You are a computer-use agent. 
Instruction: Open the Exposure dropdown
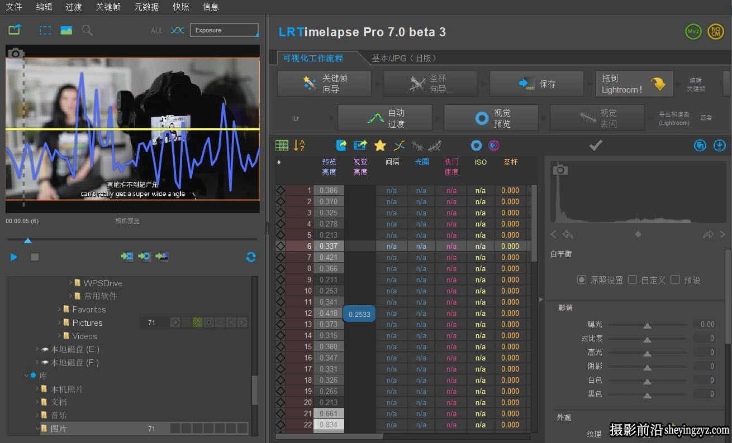pos(224,30)
